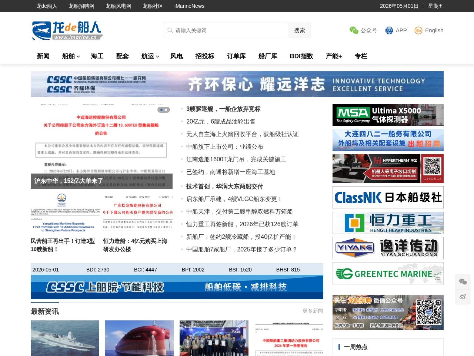Click 更多新闻 link
The width and height of the screenshot is (474, 356).
(313, 311)
